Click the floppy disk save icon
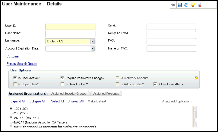 tap(180, 5)
